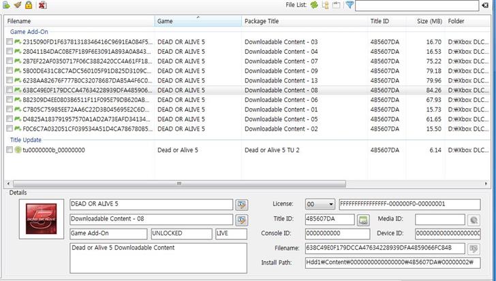Viewport: 496px width, 281px height.
Task: Click the left arrow of the horizontal scrollbar
Action: 8,184
